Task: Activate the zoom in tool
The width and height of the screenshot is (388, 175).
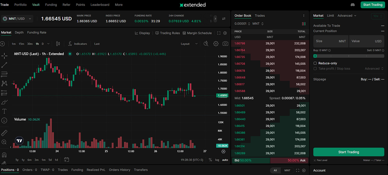Action: tap(4, 142)
